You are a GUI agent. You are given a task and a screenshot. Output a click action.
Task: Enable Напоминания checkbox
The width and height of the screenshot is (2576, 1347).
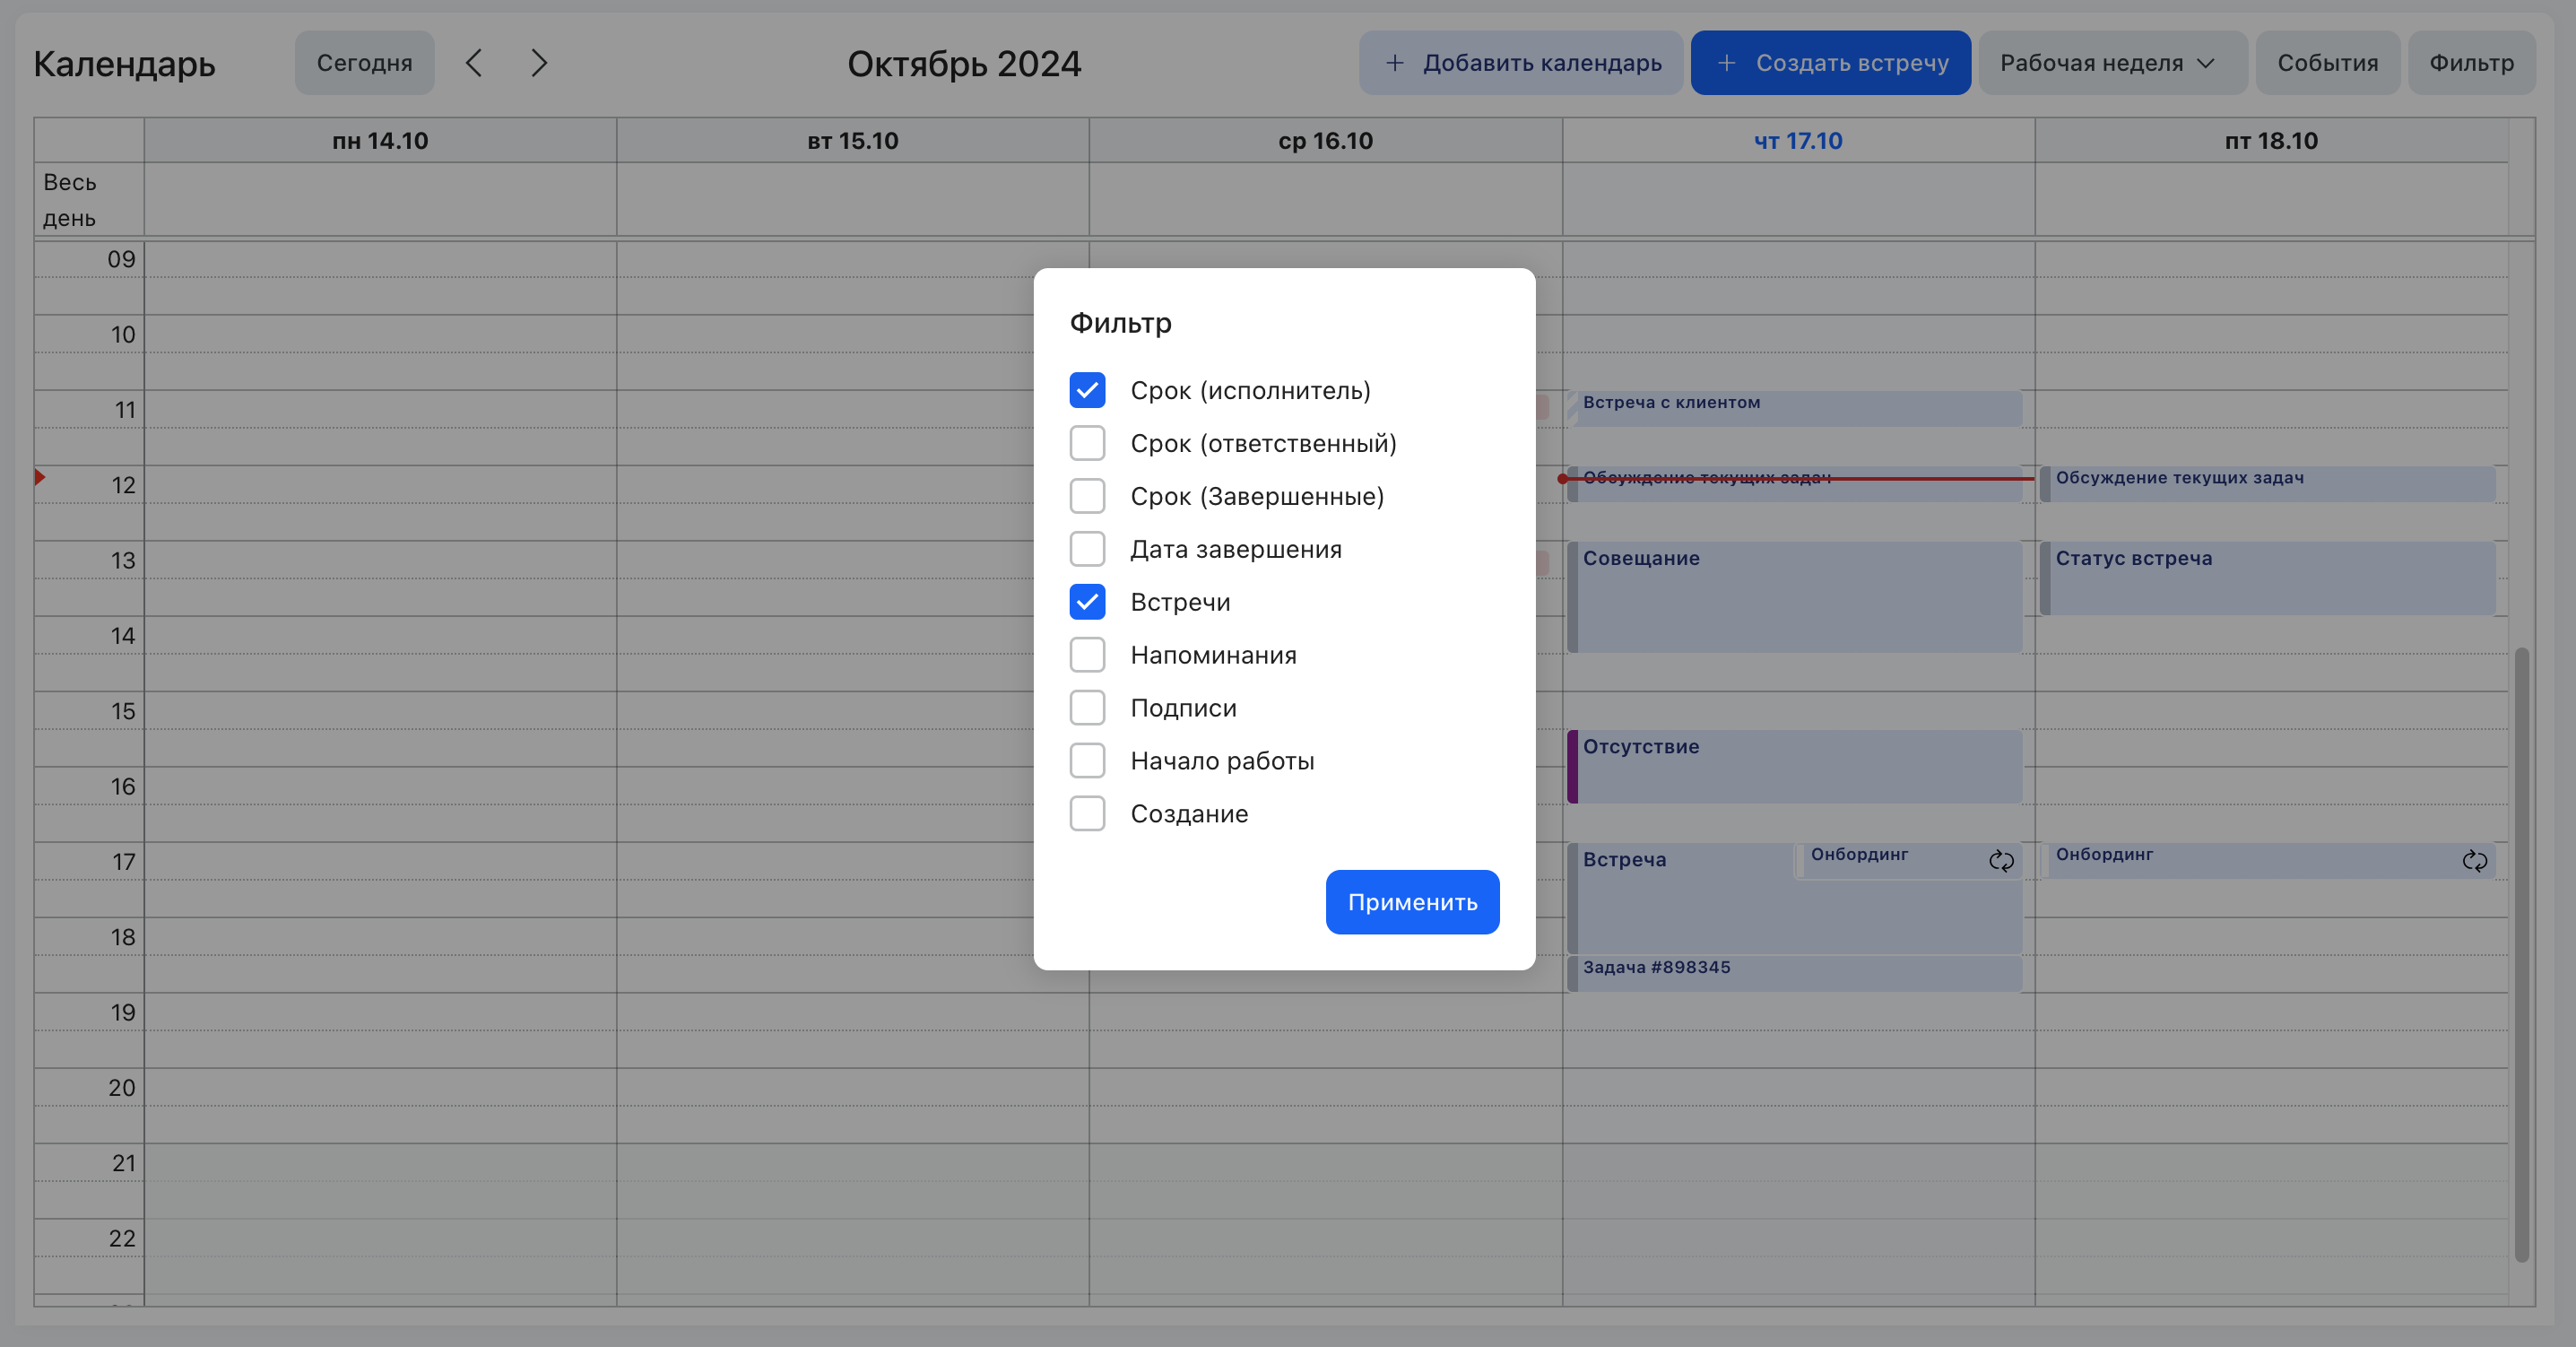pos(1087,655)
